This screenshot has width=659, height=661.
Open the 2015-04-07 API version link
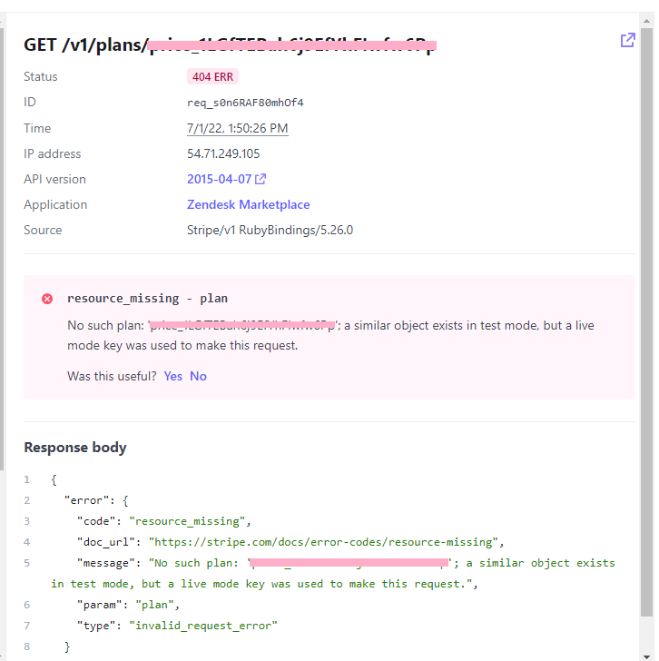coord(219,180)
